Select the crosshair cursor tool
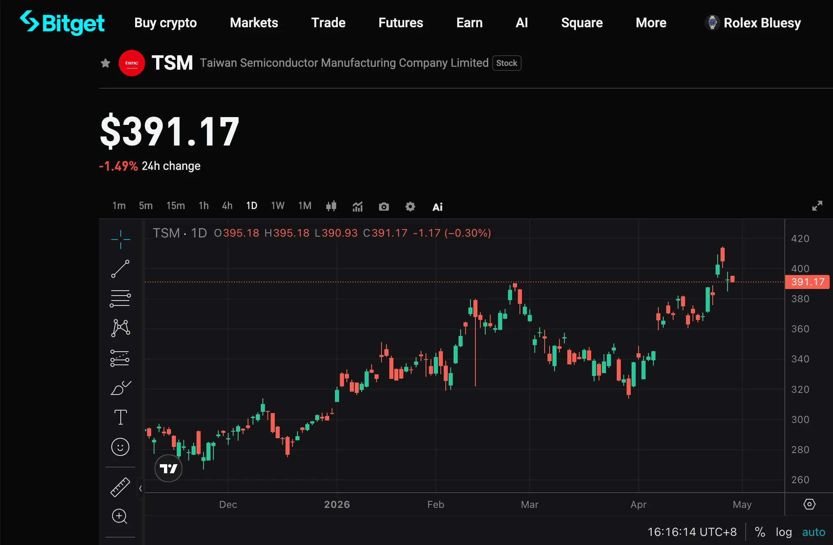This screenshot has width=833, height=545. click(x=120, y=239)
